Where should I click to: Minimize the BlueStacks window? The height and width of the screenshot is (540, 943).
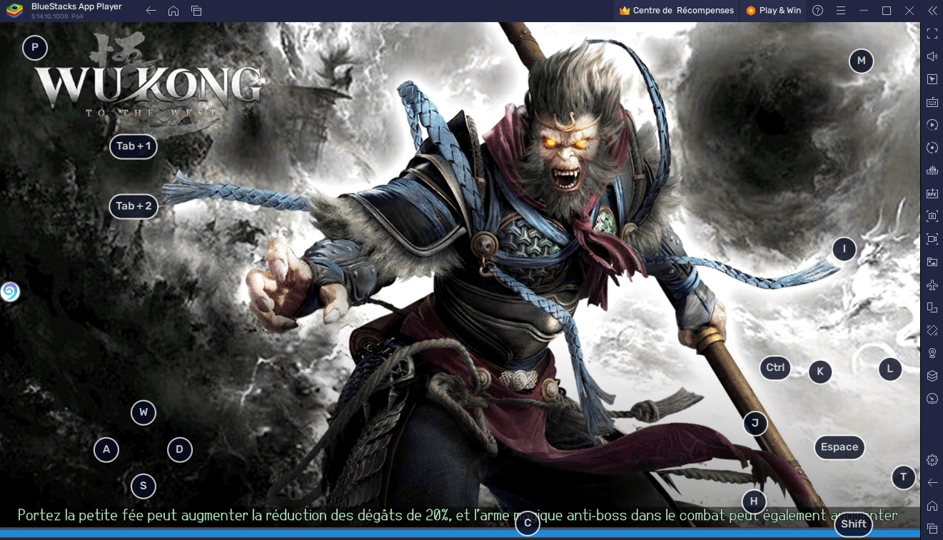(x=864, y=11)
